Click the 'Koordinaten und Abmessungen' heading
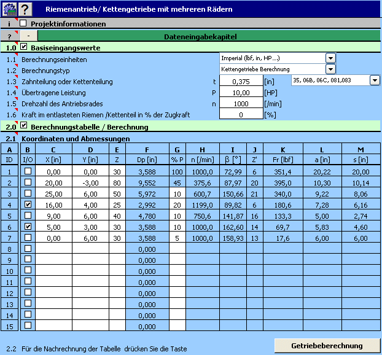The width and height of the screenshot is (382, 355). [76, 139]
